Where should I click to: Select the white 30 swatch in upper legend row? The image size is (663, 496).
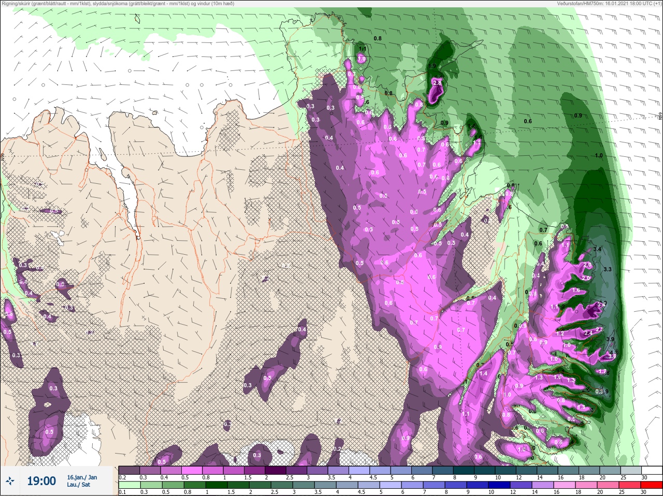(651, 470)
